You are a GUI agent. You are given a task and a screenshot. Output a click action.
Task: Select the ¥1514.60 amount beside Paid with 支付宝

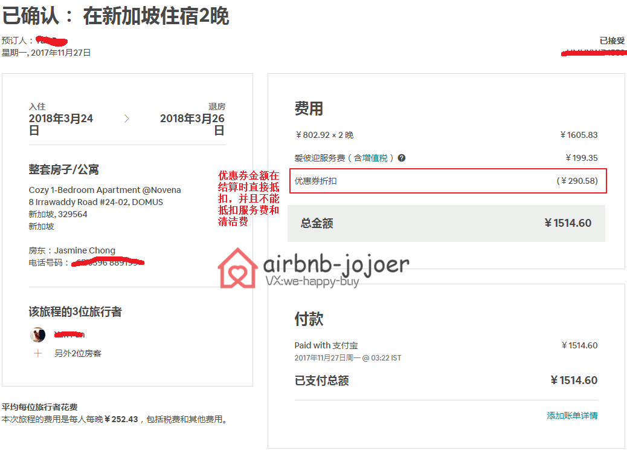(x=579, y=345)
